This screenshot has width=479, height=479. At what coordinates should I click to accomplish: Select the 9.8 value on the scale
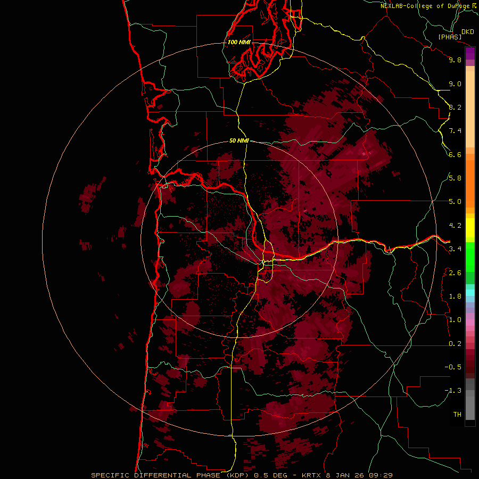(x=455, y=60)
